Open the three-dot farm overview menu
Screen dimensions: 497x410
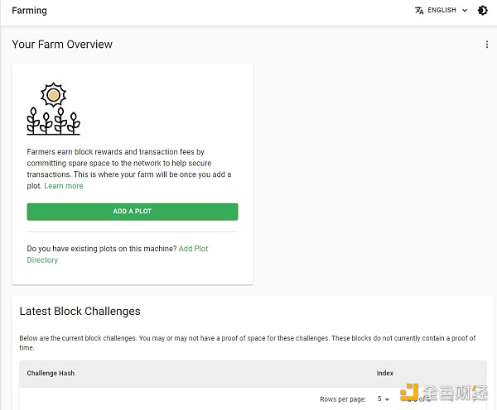[486, 45]
